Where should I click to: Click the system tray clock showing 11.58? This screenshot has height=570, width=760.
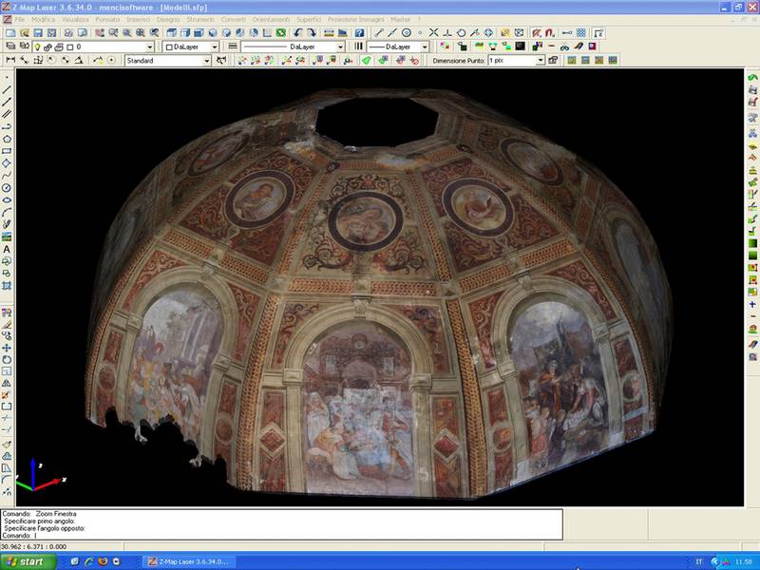743,561
